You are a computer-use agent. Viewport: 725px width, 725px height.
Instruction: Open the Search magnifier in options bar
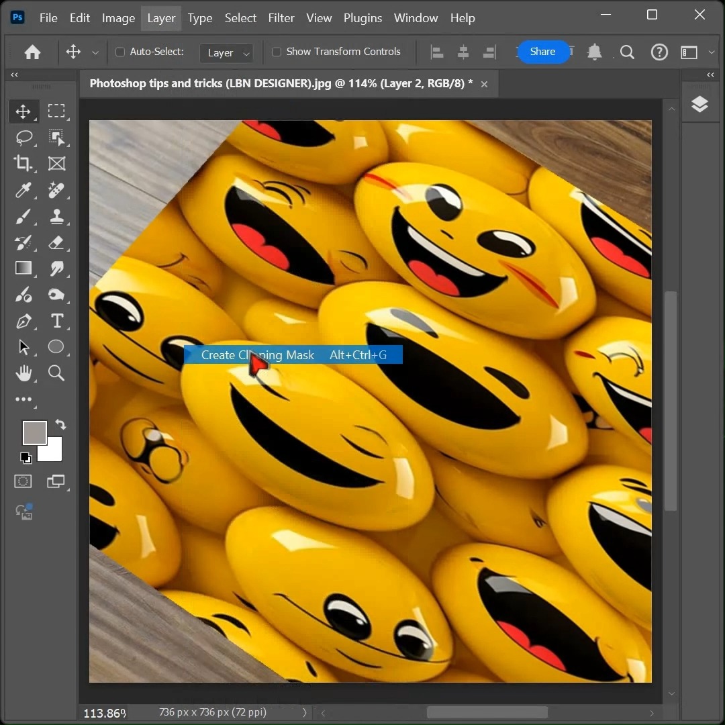click(627, 52)
